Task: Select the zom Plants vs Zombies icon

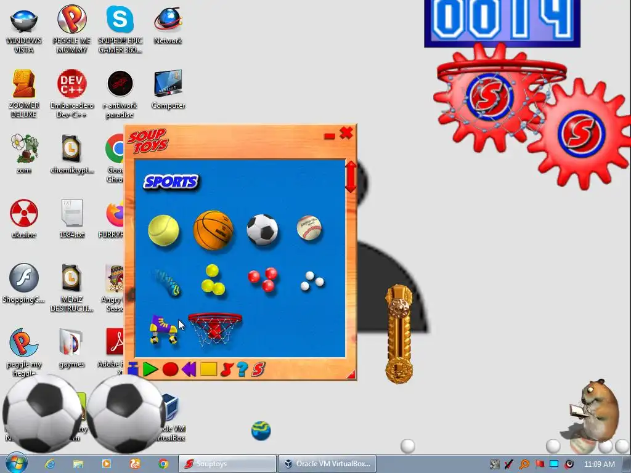Action: 24,154
